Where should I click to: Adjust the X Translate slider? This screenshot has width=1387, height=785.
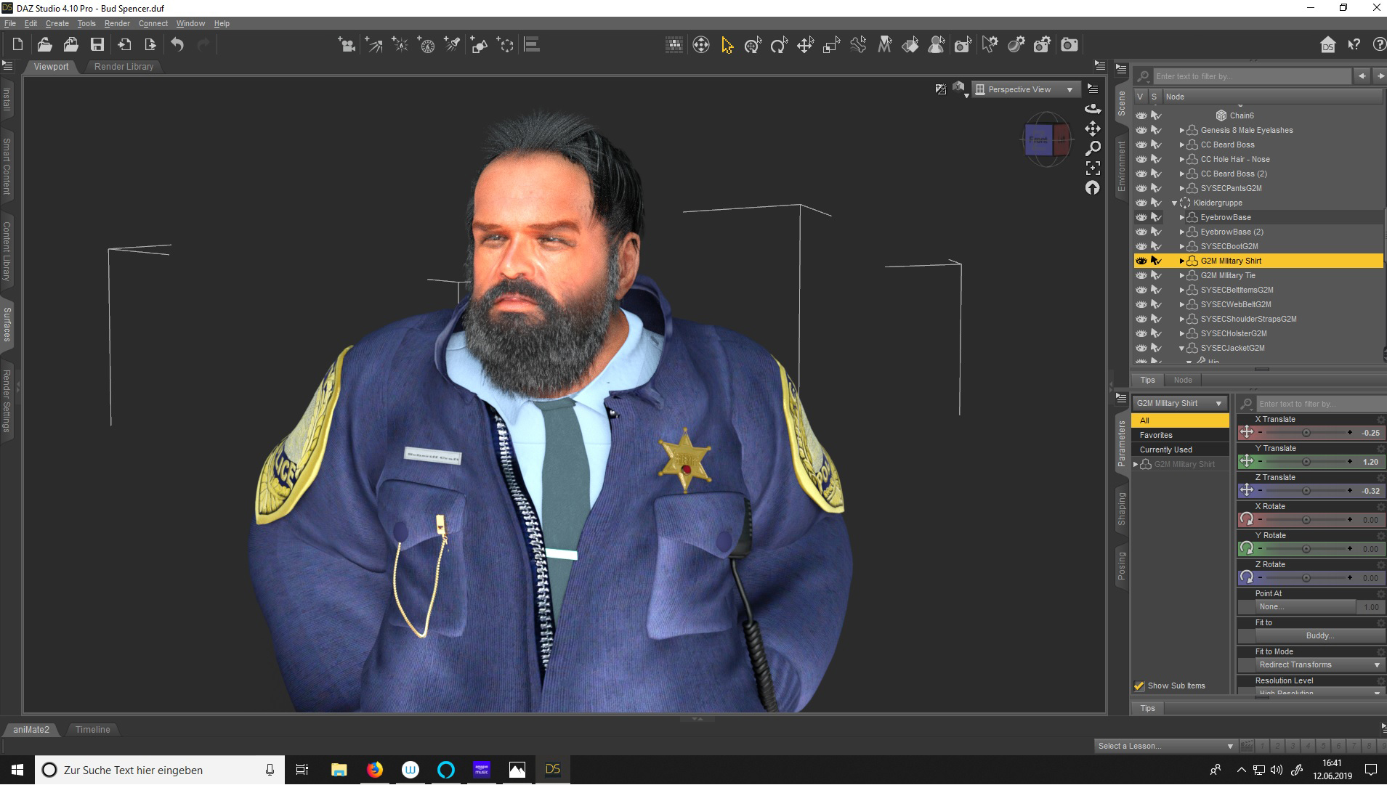coord(1305,433)
